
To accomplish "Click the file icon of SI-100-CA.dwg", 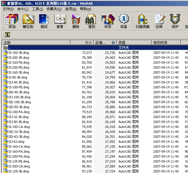I will [6, 127].
